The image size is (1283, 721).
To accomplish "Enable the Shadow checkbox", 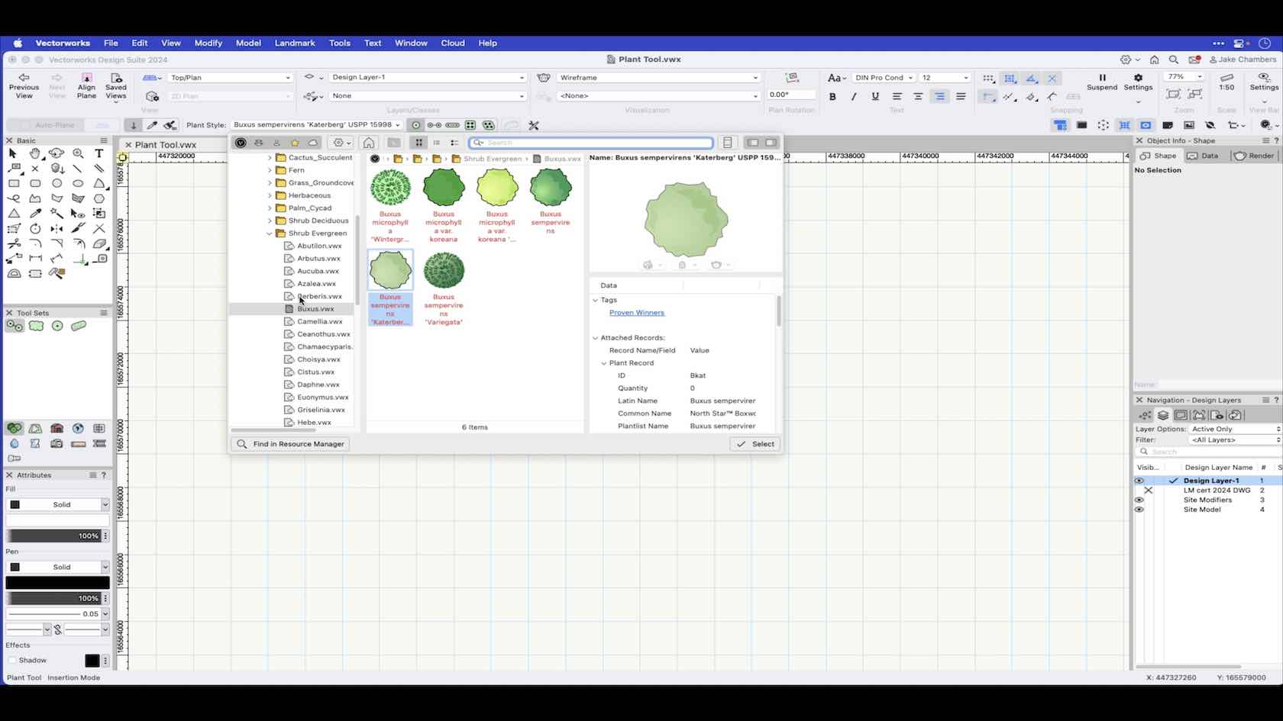I will pyautogui.click(x=12, y=660).
